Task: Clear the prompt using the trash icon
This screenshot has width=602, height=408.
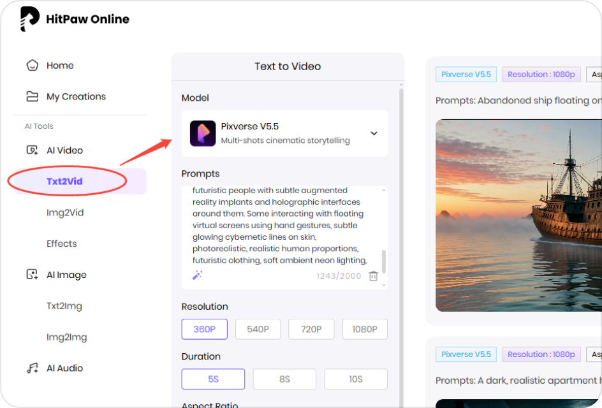Action: click(373, 276)
